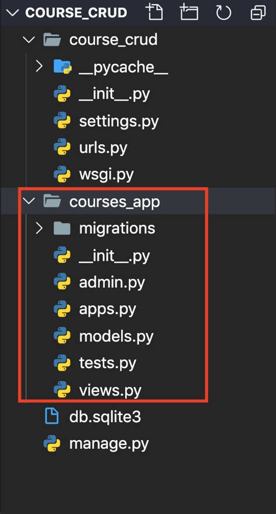
Task: Collapse the course_crud folder chevron
Action: [29, 40]
